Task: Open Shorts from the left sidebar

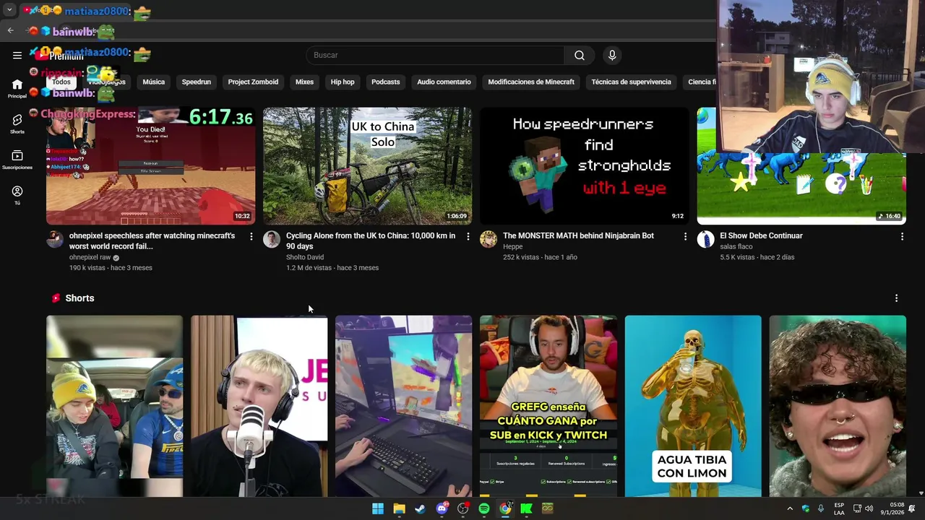Action: (x=17, y=124)
